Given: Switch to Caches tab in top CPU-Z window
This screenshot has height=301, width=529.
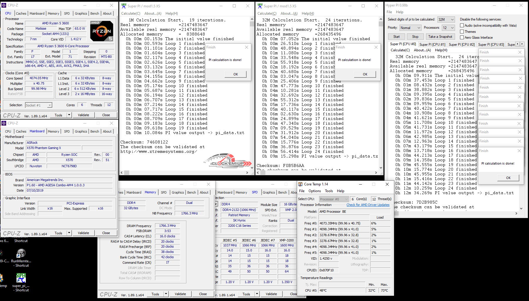Looking at the screenshot, I should tap(21, 13).
